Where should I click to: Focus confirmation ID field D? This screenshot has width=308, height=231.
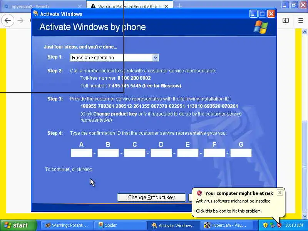pyautogui.click(x=161, y=153)
